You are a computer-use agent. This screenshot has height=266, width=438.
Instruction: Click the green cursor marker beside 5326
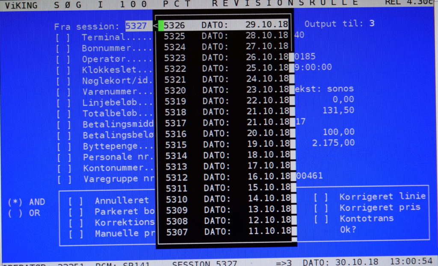pyautogui.click(x=161, y=26)
